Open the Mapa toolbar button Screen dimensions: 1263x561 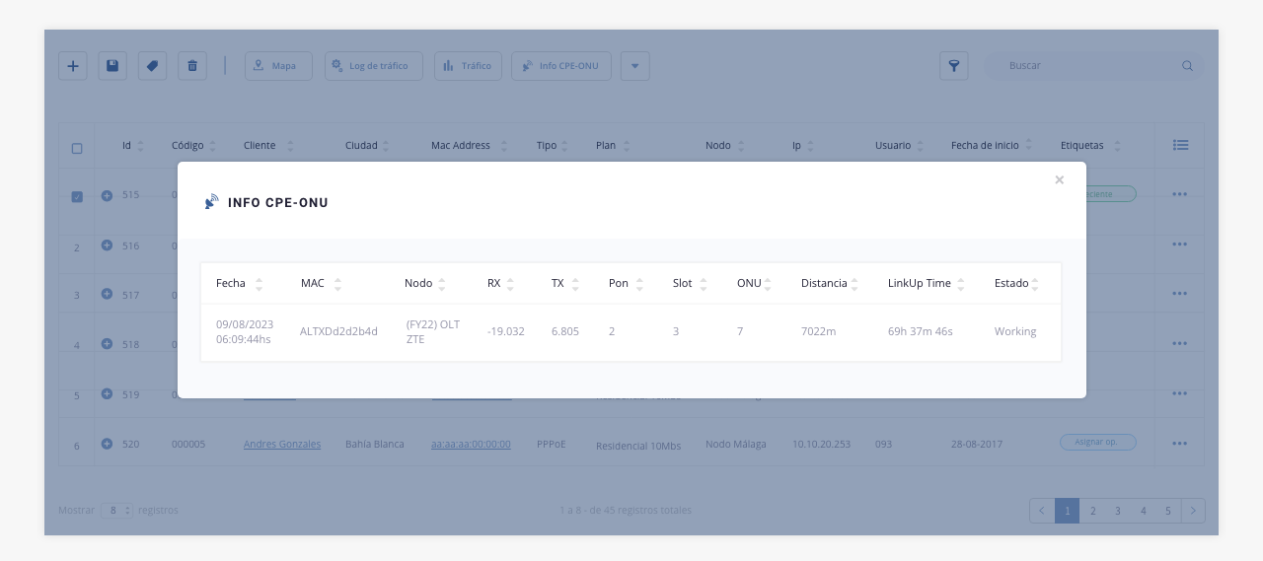(278, 66)
